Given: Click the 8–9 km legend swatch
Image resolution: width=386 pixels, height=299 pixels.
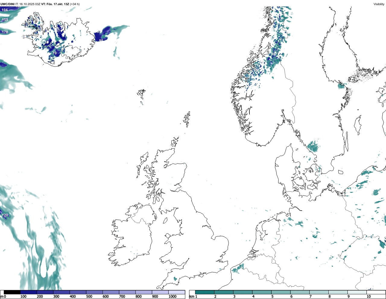Looking at the screenshot, I should (338, 292).
